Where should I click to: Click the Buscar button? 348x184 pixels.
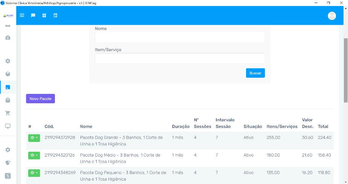coord(255,73)
